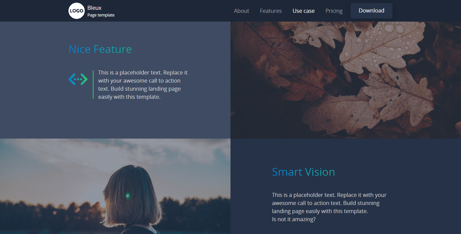Viewport: 461px width, 234px height.
Task: Open the About menu item
Action: point(241,11)
